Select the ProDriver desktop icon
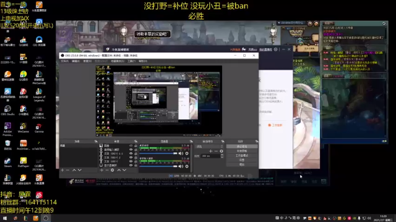The height and width of the screenshot is (222, 396). point(24,145)
